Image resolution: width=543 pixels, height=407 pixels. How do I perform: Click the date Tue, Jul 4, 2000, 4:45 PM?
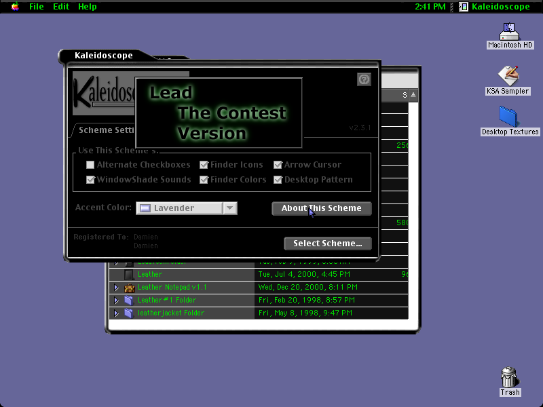[x=304, y=274]
